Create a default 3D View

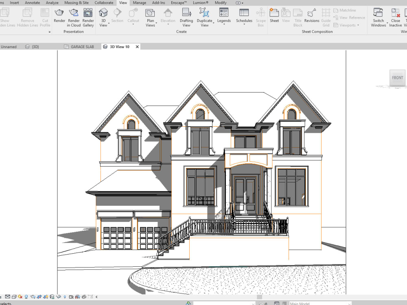[x=103, y=13]
